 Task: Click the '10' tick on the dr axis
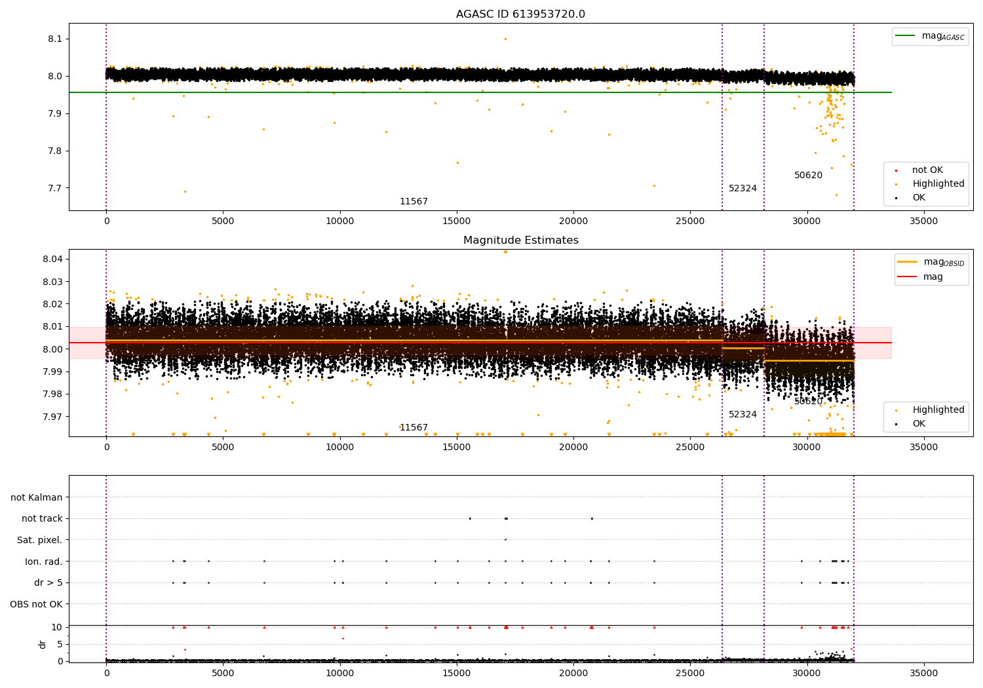click(57, 628)
